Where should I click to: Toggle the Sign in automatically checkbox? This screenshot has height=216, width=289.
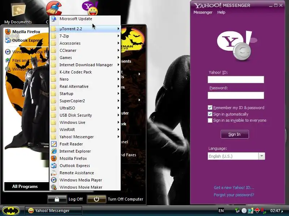(x=210, y=114)
